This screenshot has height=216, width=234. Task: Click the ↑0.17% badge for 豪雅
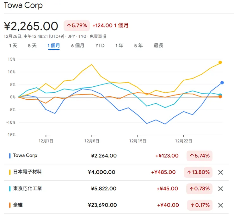[200, 205]
